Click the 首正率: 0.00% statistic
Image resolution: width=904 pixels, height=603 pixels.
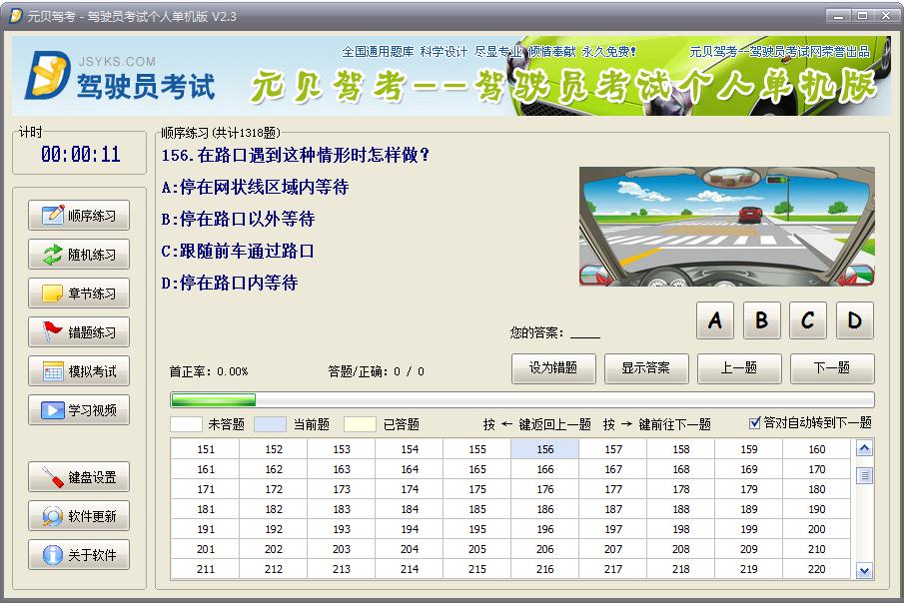(209, 371)
